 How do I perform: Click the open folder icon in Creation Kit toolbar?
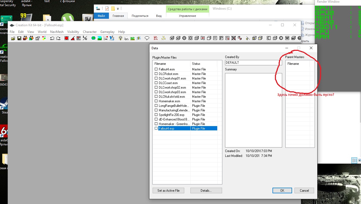click(13, 38)
